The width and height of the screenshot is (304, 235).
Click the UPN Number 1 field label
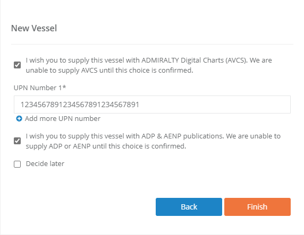(40, 88)
